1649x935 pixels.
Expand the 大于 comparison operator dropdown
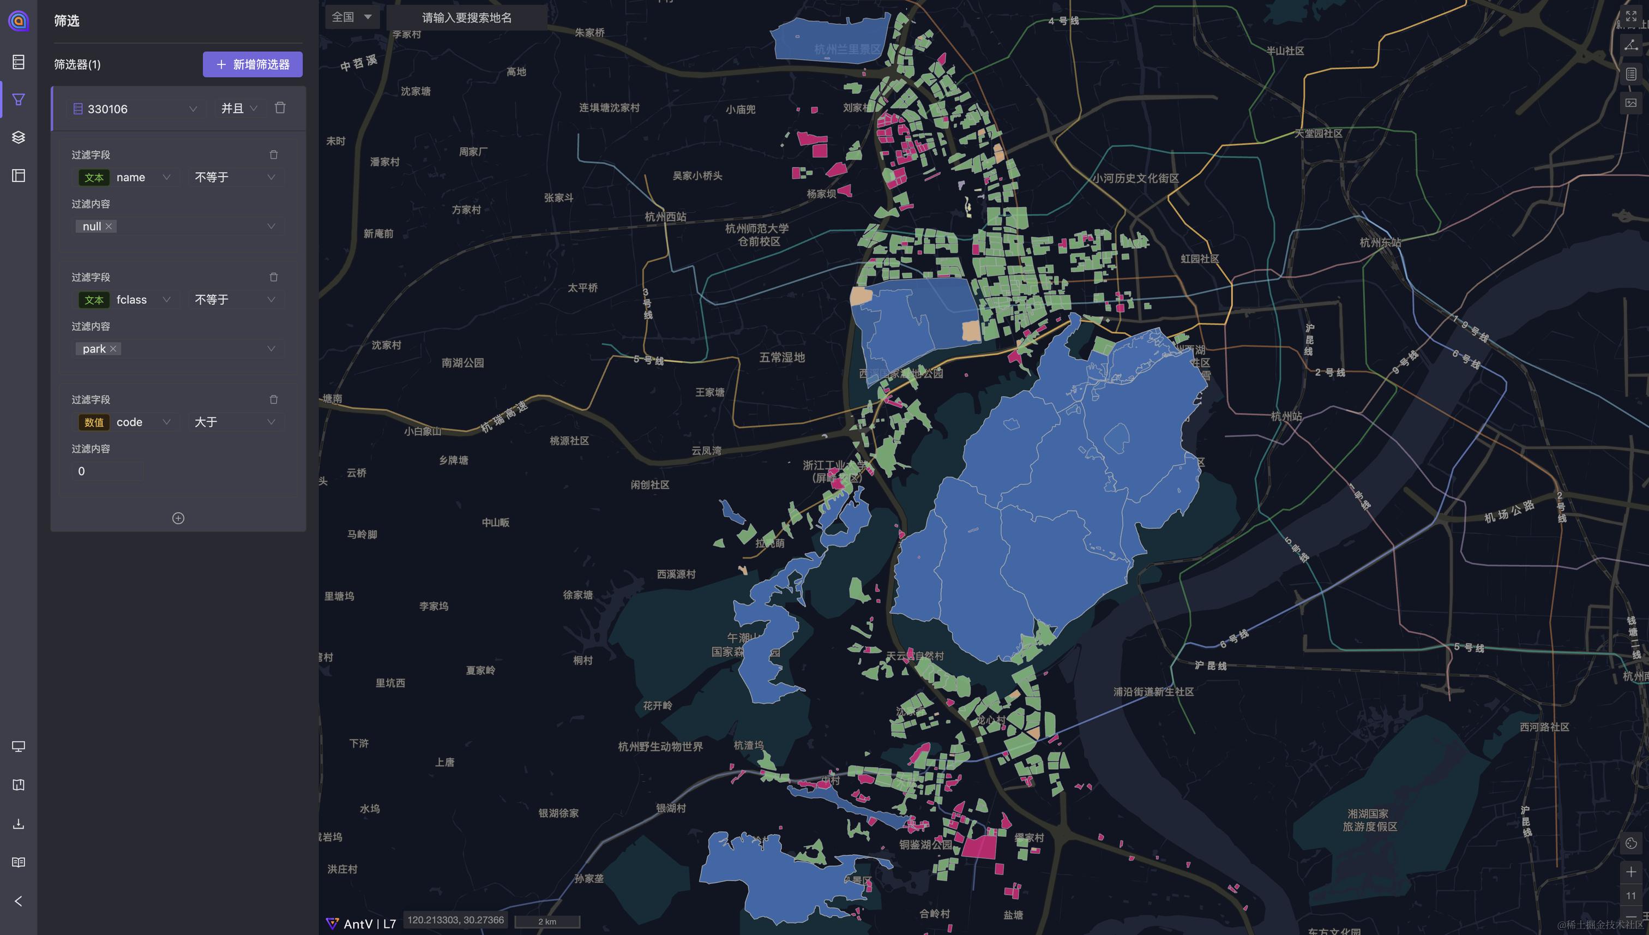(x=235, y=422)
